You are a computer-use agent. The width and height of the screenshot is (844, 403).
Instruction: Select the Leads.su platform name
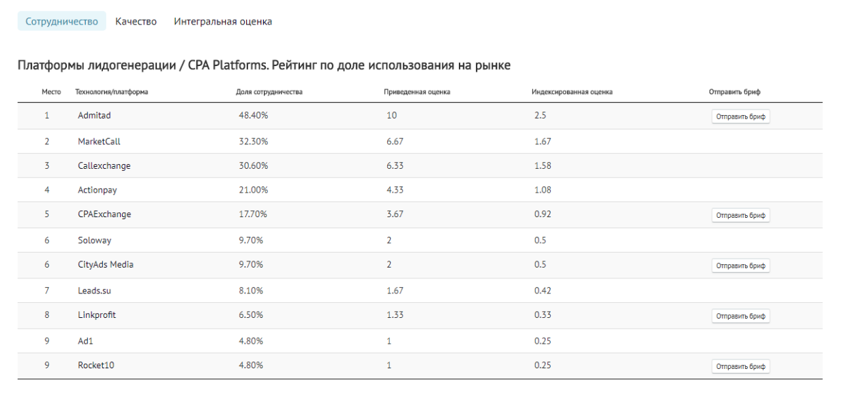94,291
